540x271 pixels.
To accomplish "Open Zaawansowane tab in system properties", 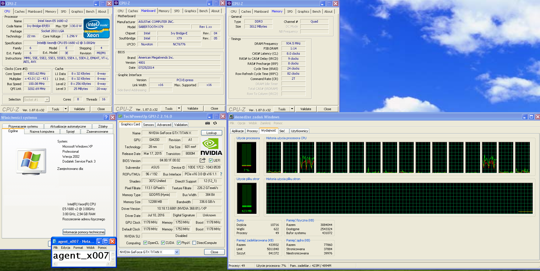I will tap(97, 132).
